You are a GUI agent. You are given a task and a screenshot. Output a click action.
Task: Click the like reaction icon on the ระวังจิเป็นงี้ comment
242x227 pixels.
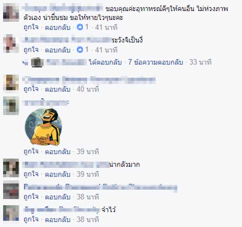pyautogui.click(x=80, y=50)
